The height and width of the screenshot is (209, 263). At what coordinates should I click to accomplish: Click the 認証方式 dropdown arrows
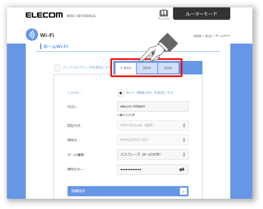point(184,125)
